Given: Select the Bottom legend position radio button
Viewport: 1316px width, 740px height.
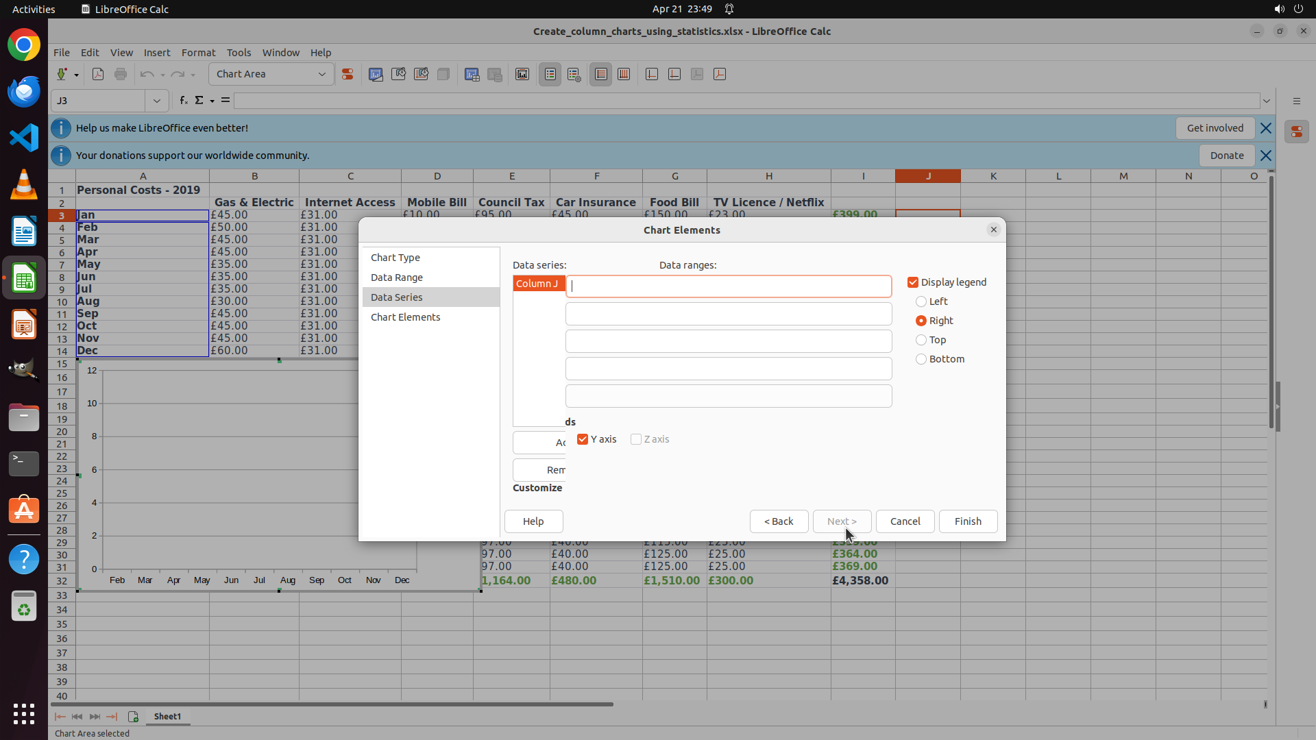Looking at the screenshot, I should pyautogui.click(x=921, y=359).
